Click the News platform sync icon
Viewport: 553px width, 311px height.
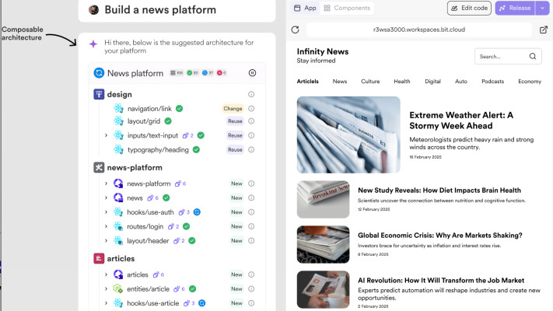99,73
